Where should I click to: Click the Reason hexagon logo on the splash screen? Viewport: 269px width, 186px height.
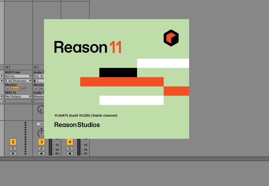[171, 38]
